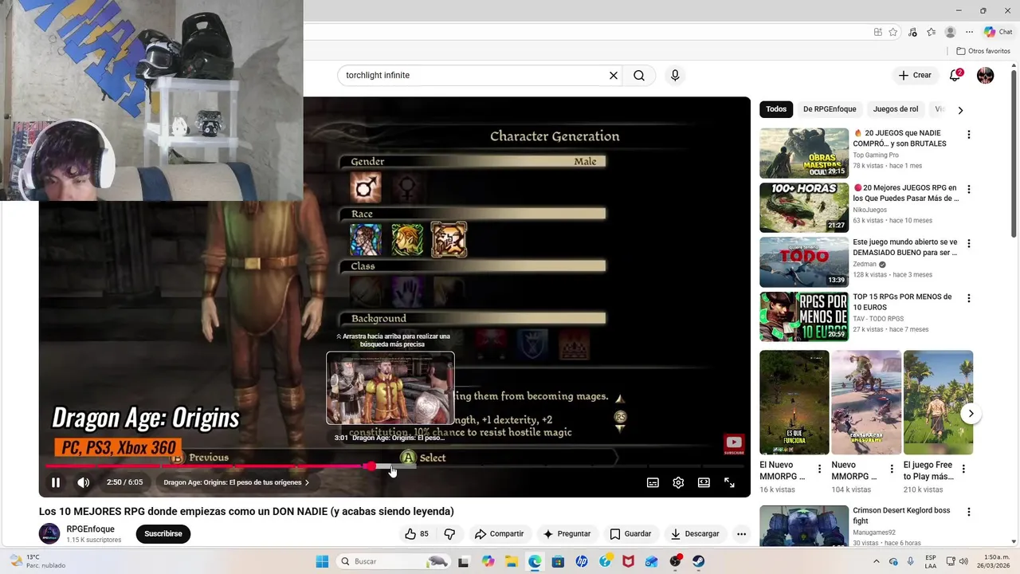The height and width of the screenshot is (574, 1020).
Task: Open File Explorer from taskbar
Action: [x=511, y=561]
